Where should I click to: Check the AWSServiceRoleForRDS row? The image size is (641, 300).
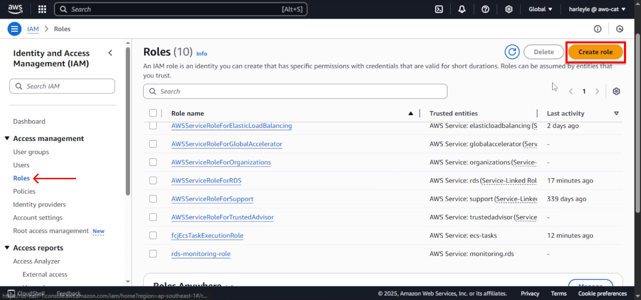coord(153,181)
